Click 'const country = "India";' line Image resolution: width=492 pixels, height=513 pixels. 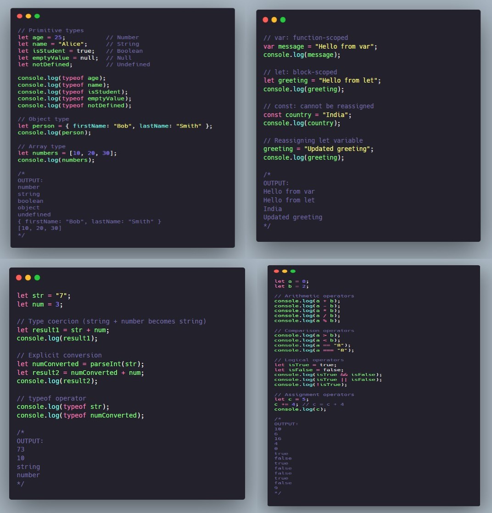click(x=307, y=115)
